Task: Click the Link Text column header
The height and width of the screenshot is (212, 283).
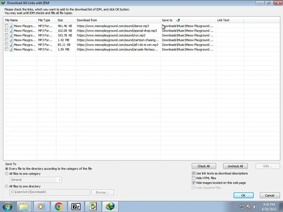Action: point(230,20)
